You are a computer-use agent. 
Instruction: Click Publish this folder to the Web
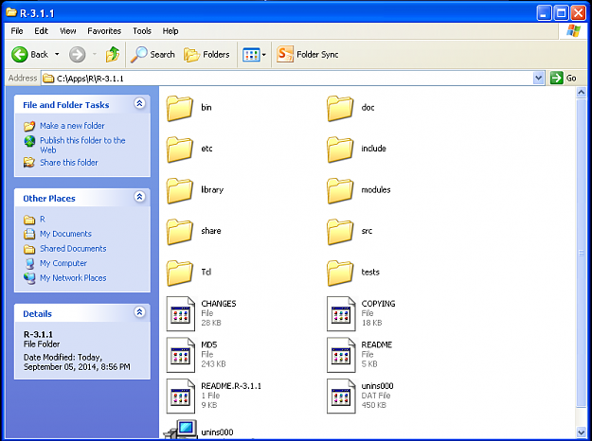(x=82, y=145)
